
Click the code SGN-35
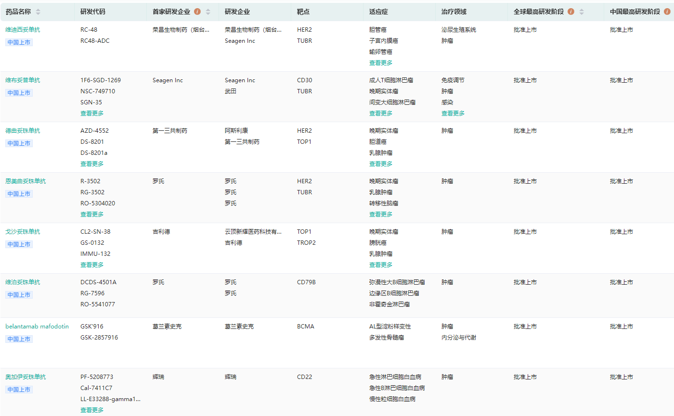pyautogui.click(x=91, y=102)
